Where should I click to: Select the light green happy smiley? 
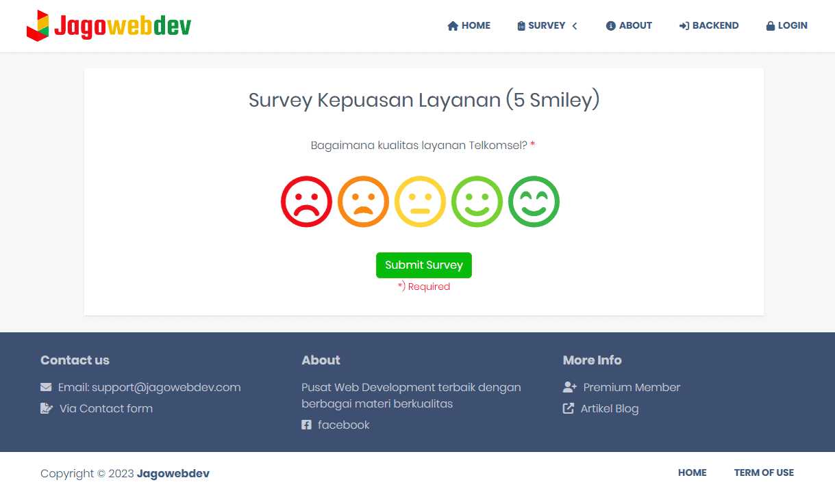[x=477, y=202]
